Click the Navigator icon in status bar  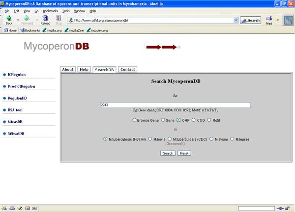4,208
